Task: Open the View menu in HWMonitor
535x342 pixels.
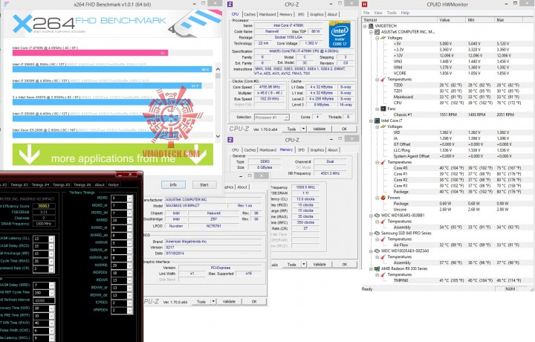Action: [x=377, y=13]
